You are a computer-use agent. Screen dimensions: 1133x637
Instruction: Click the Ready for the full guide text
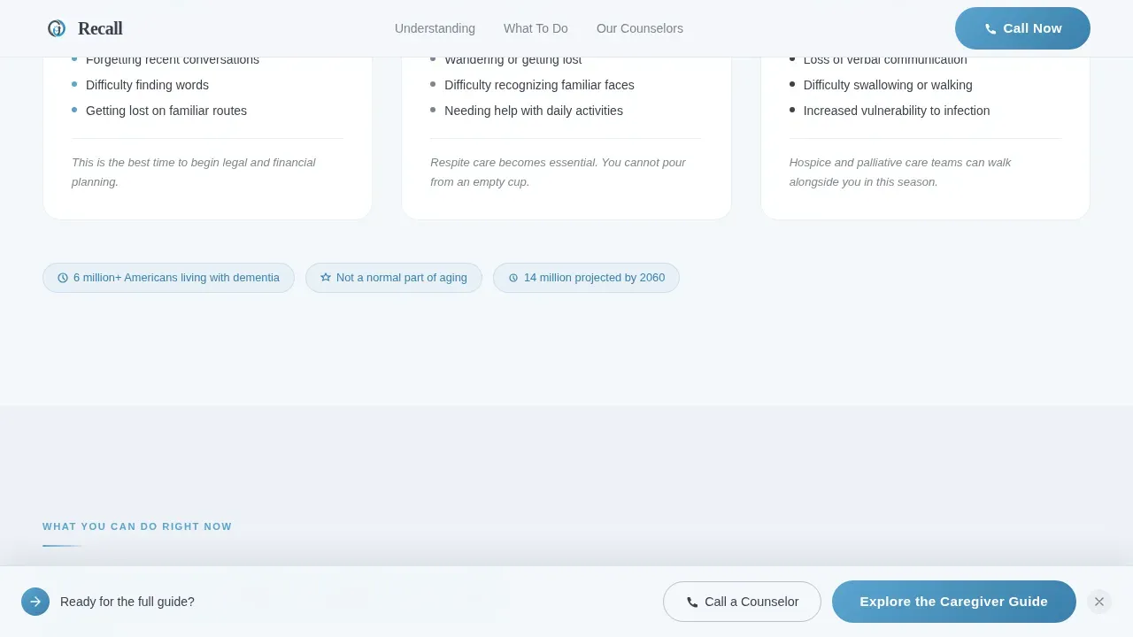point(127,602)
